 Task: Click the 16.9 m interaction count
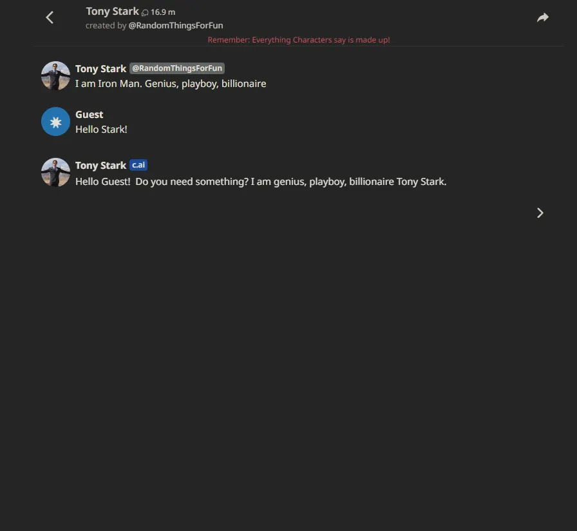(163, 12)
